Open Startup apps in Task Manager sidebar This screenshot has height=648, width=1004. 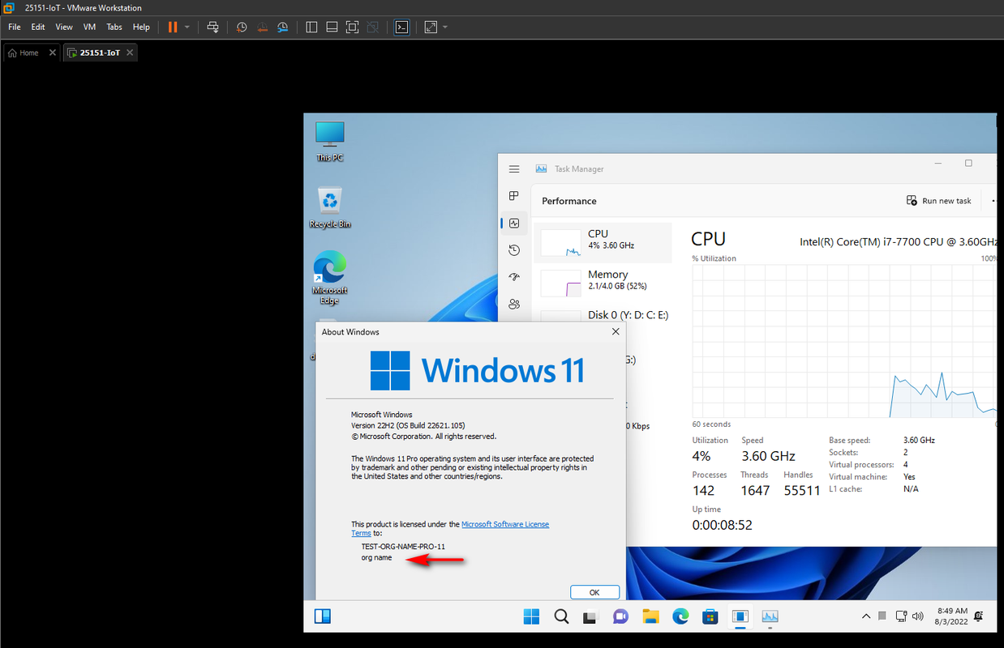514,277
